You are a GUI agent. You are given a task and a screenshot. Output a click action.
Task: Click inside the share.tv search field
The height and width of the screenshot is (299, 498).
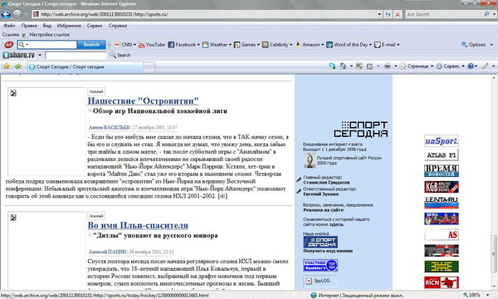76,56
